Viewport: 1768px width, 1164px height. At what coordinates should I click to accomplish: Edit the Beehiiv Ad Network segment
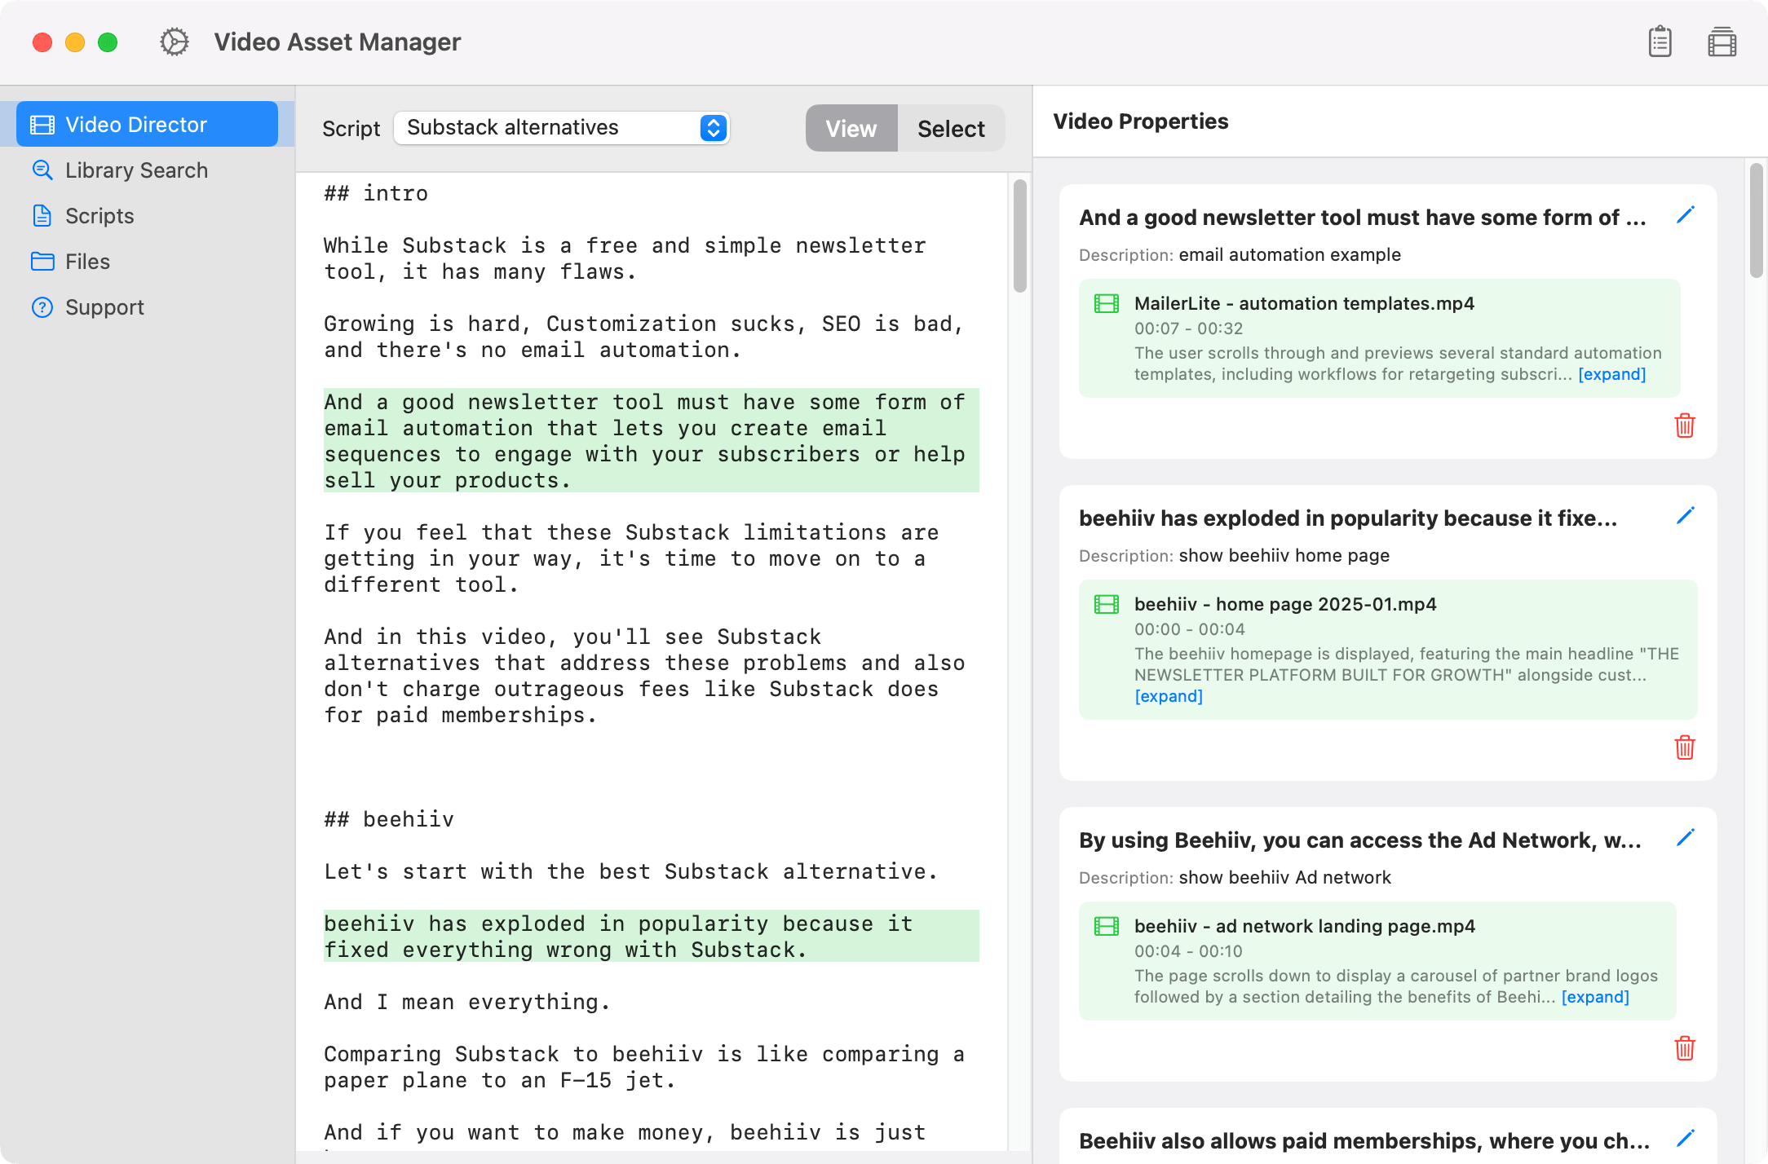point(1685,838)
